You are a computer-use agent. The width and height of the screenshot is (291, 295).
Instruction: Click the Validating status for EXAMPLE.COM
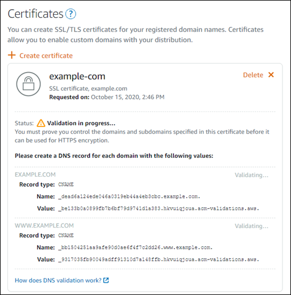pos(251,175)
